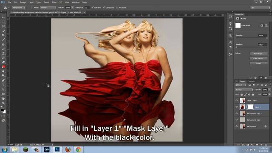This screenshot has height=153, width=272.
Task: Hide the Background copy 2 layer
Action: 237,113
